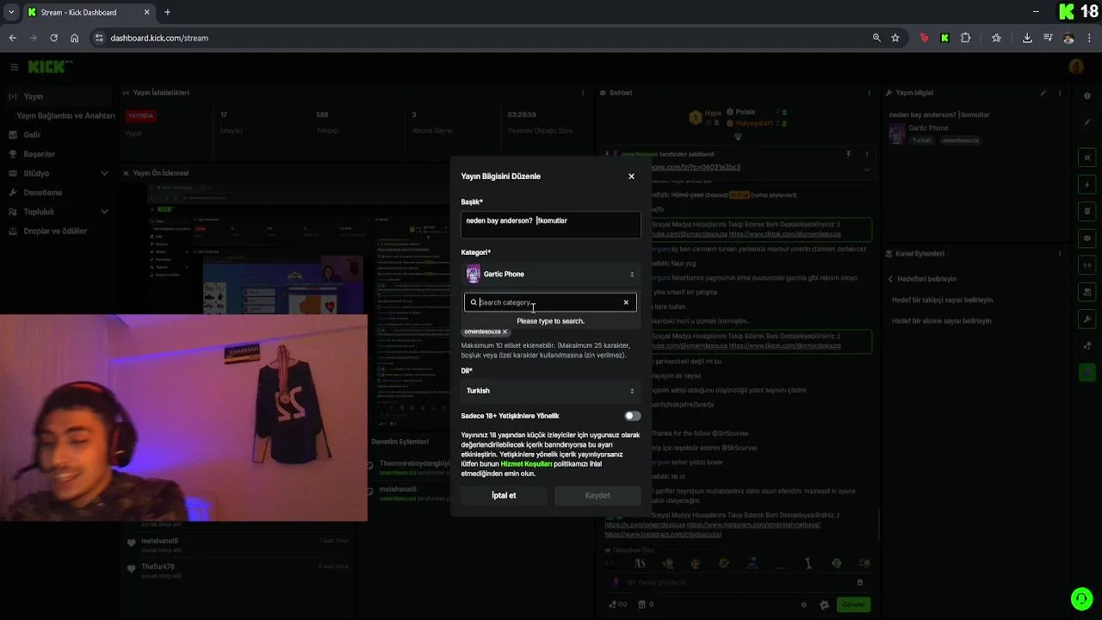
Task: Click the İptal et button
Action: [x=504, y=495]
